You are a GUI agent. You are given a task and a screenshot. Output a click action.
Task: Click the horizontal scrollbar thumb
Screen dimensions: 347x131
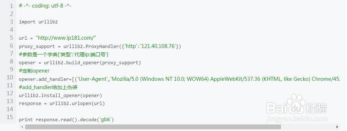pyautogui.click(x=153, y=127)
